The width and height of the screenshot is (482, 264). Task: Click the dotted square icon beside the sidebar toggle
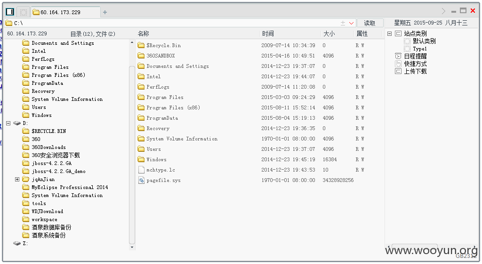[24, 12]
